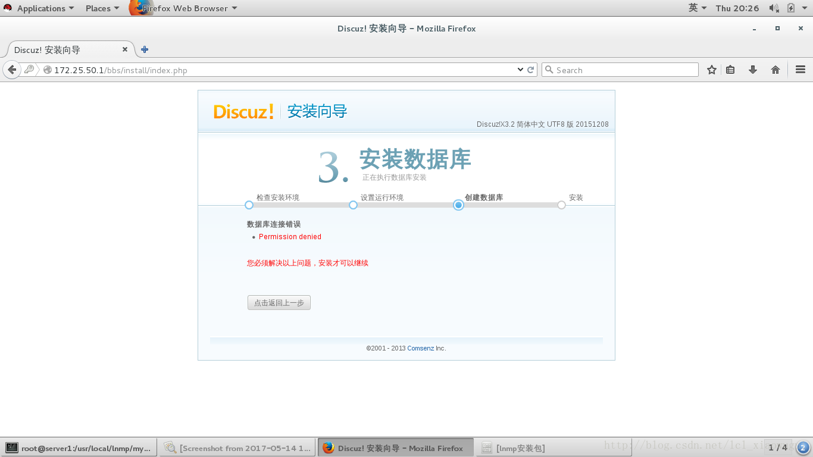
Task: Click the 正在执行数据库安装 subtitle
Action: 395,177
